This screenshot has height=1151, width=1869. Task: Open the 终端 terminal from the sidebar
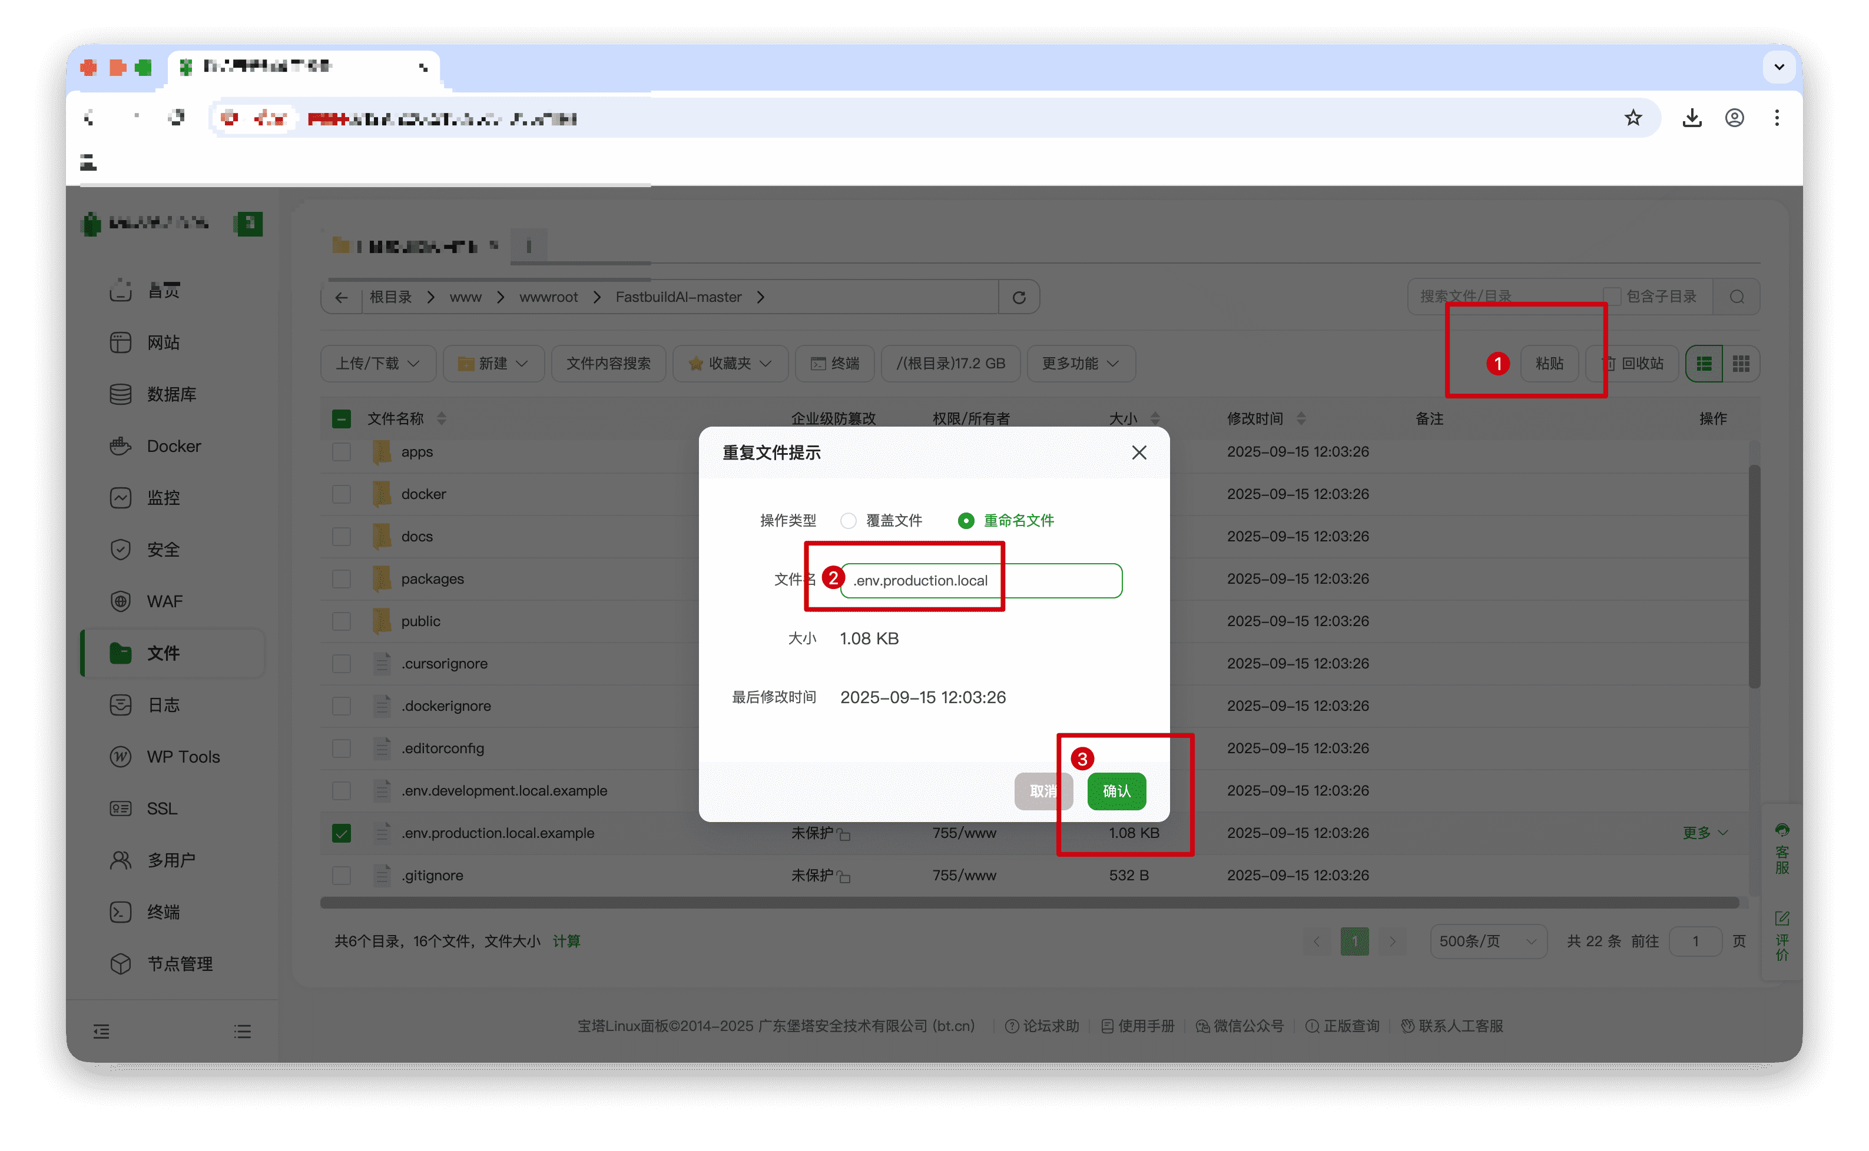point(163,911)
